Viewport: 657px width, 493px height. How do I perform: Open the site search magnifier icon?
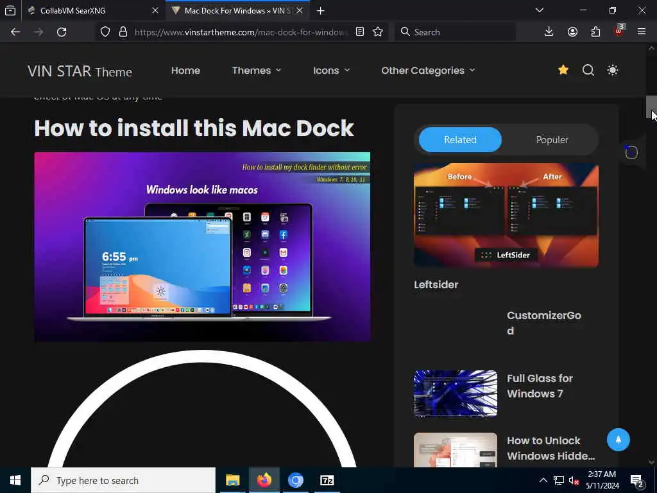click(x=588, y=70)
